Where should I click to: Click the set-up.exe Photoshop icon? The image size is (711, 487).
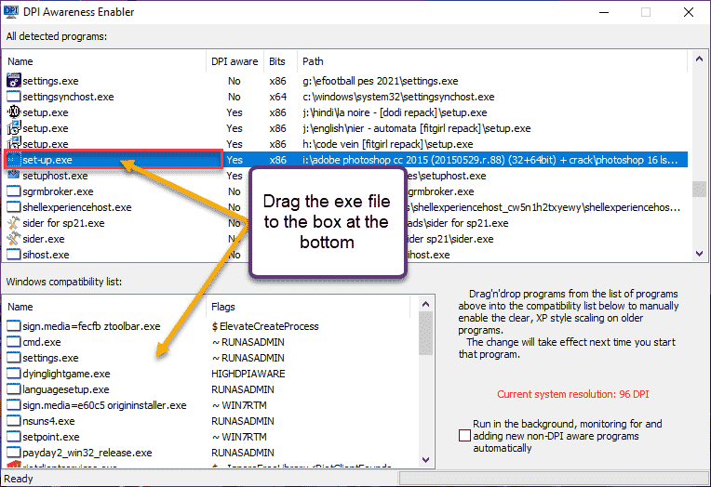pos(14,160)
